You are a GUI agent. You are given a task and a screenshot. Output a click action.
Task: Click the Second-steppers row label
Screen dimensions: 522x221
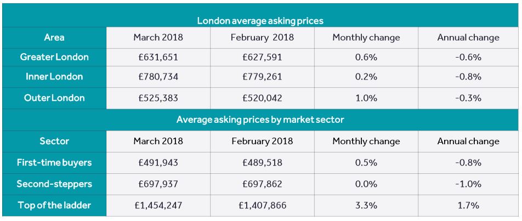(54, 184)
